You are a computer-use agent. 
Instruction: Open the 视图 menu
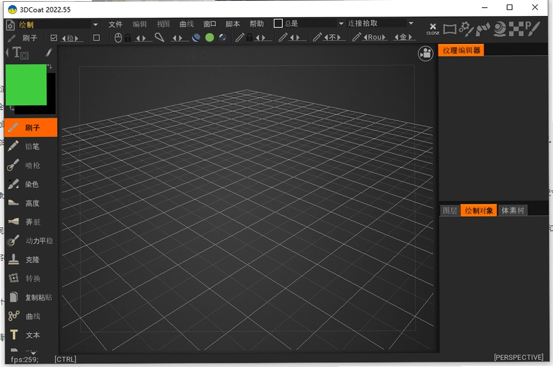tap(163, 24)
